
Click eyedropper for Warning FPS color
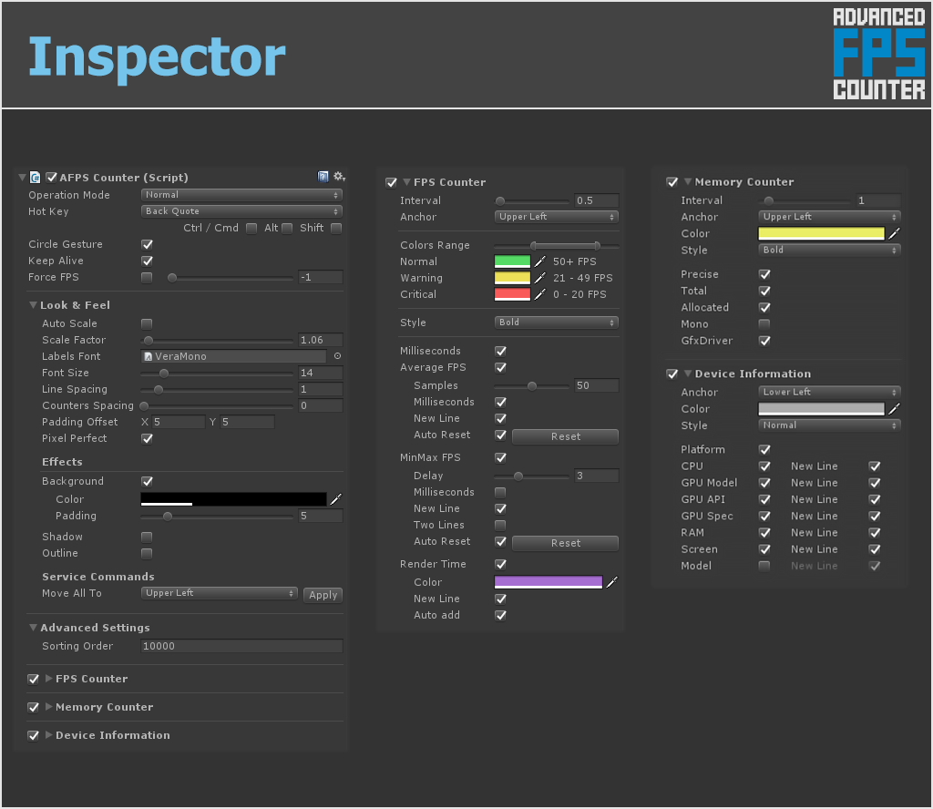coord(539,278)
